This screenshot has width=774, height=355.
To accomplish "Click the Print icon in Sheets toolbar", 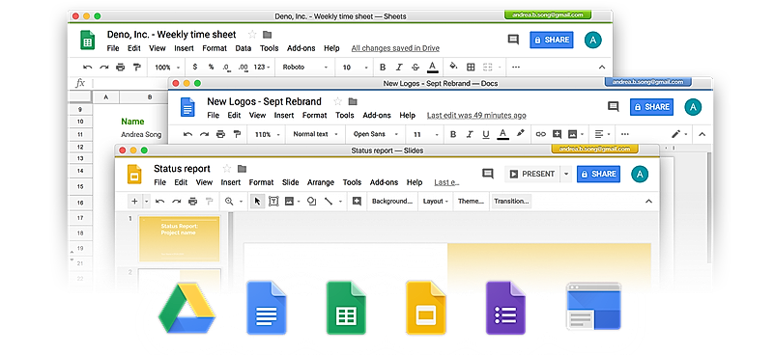I will [121, 68].
